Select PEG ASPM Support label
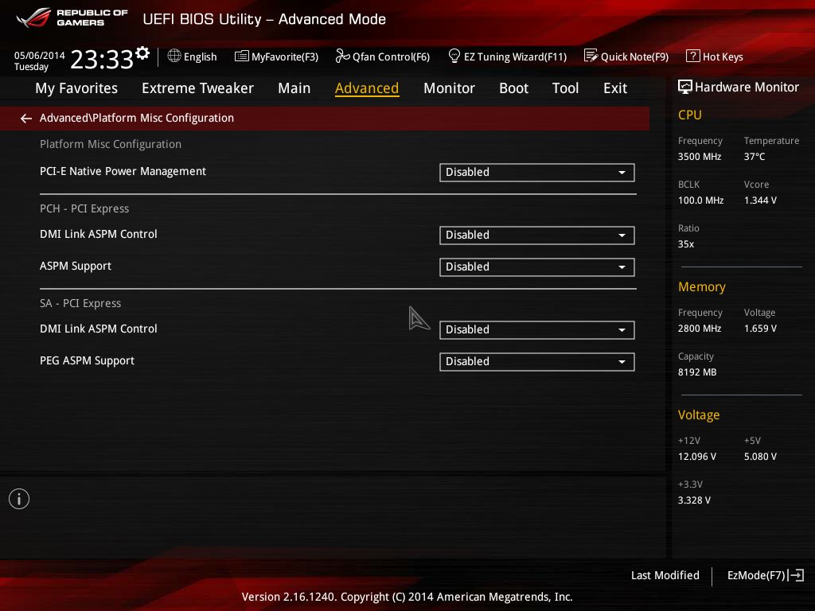Viewport: 815px width, 611px height. pos(87,360)
